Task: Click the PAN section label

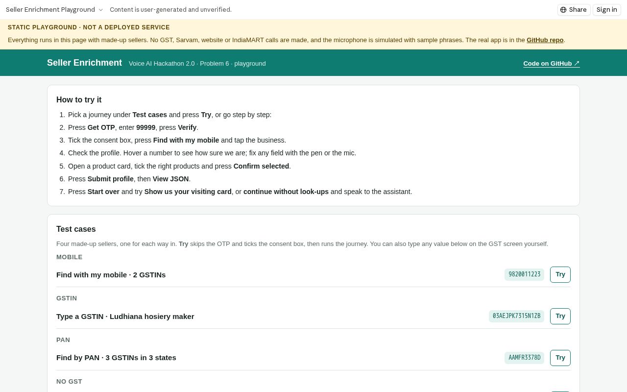Action: (63, 340)
